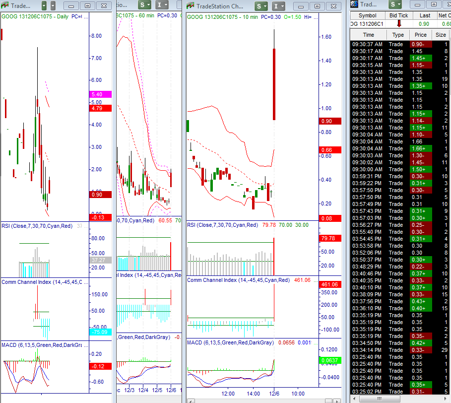Minimize the Daily chart window
This screenshot has width=451, height=403.
coord(71,6)
